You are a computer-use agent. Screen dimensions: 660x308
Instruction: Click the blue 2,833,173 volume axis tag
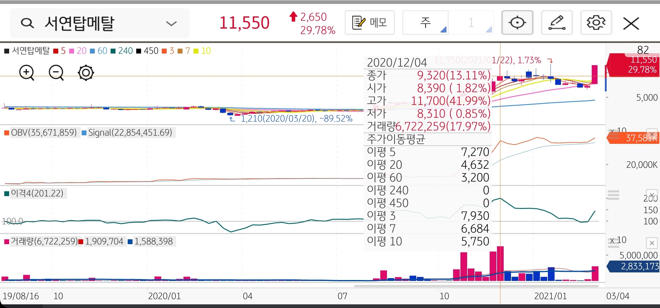[633, 267]
